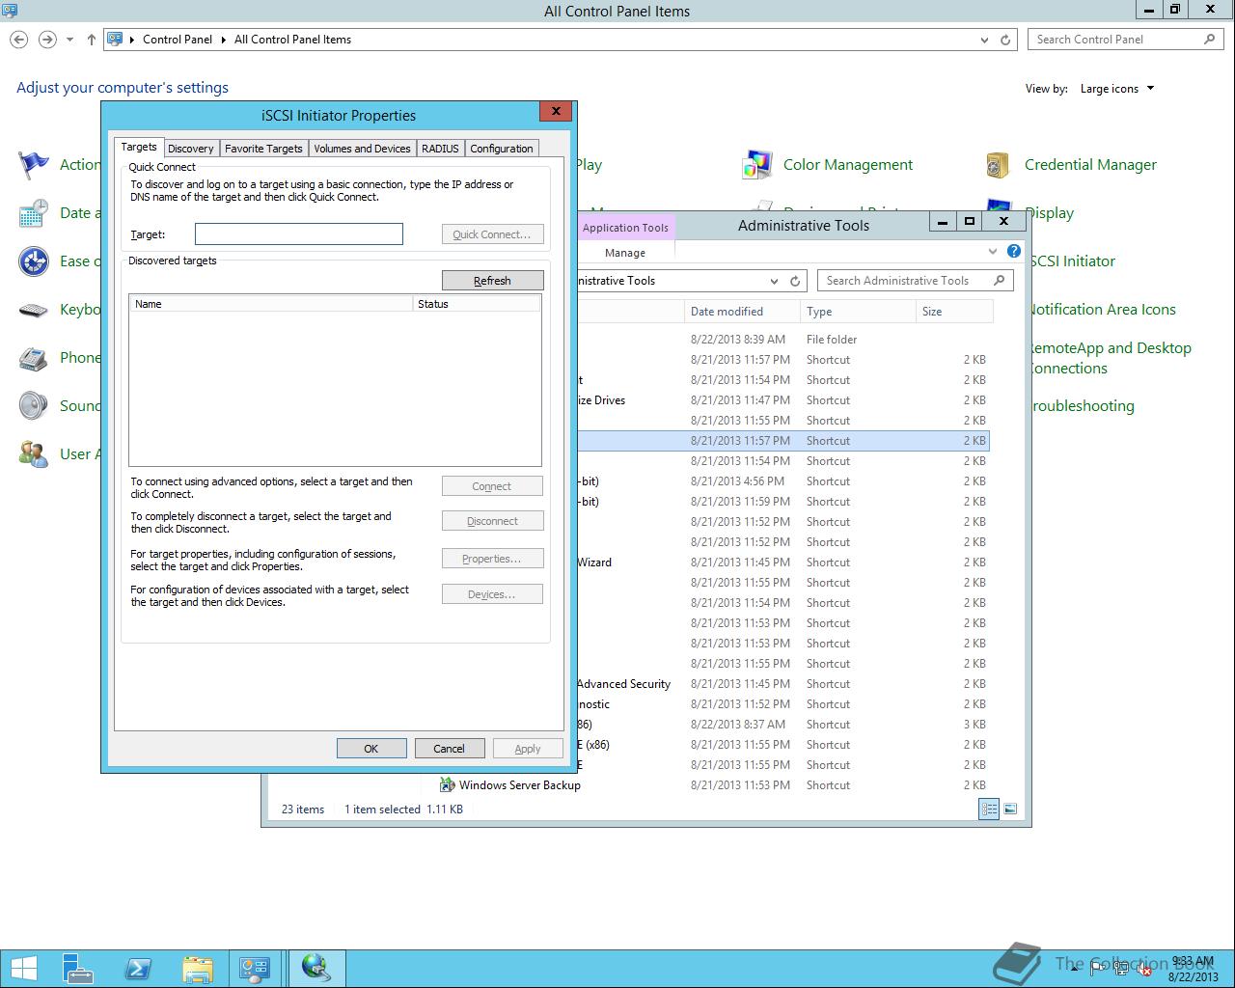The image size is (1235, 988).
Task: Click the Application Tools ribbon tab
Action: [625, 228]
